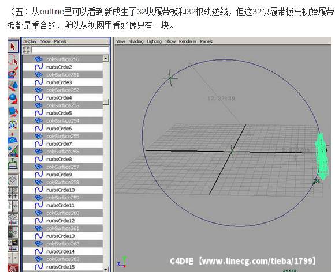
Task: Pick the Rotate tool sphere icon
Action: click(13, 99)
